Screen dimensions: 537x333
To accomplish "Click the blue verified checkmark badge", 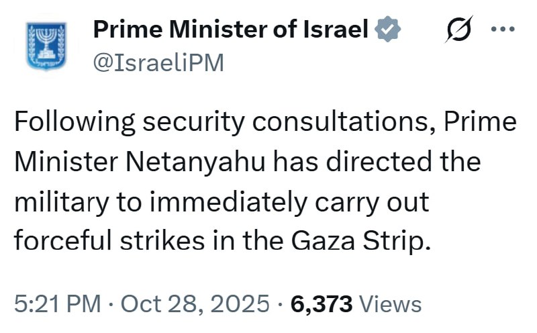I will point(388,30).
